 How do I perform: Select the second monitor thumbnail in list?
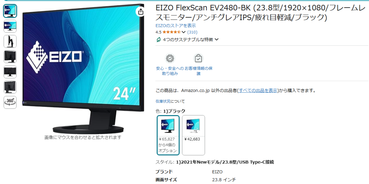pyautogui.click(x=10, y=26)
